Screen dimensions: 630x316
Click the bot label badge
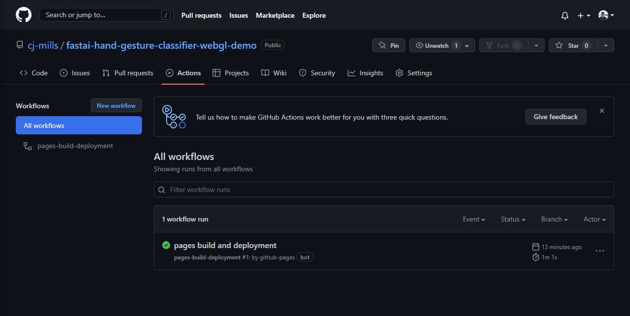pos(305,257)
